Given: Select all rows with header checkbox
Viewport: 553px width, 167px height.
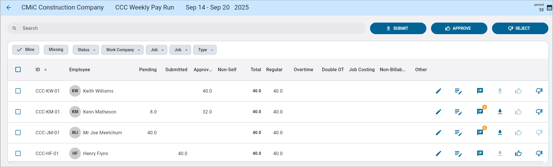Looking at the screenshot, I should pos(18,69).
